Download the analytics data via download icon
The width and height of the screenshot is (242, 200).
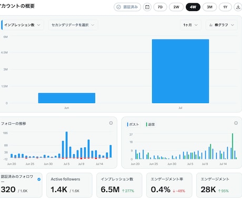238,7
